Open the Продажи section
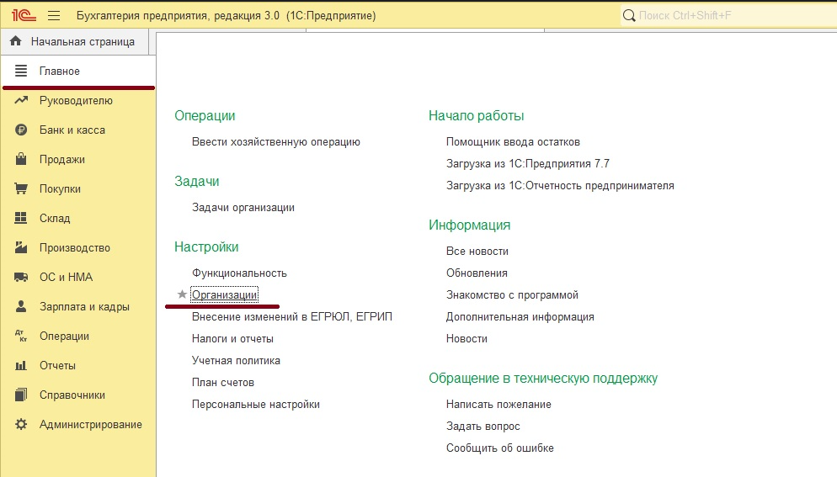 pos(78,159)
